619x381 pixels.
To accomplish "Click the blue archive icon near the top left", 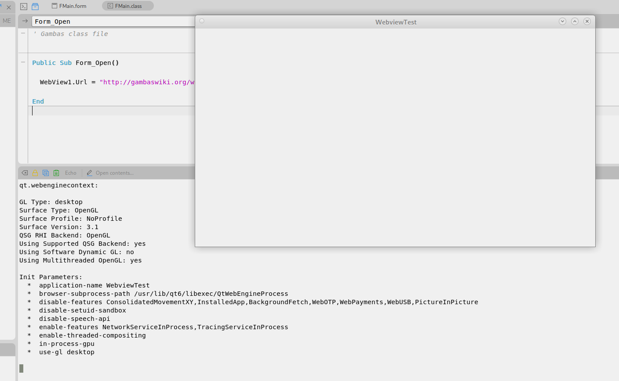I will (x=35, y=6).
